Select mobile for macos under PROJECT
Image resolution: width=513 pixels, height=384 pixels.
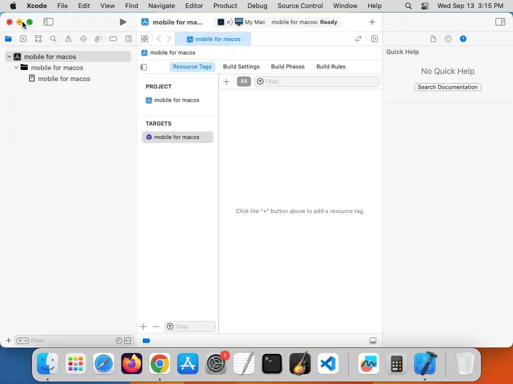pos(177,100)
